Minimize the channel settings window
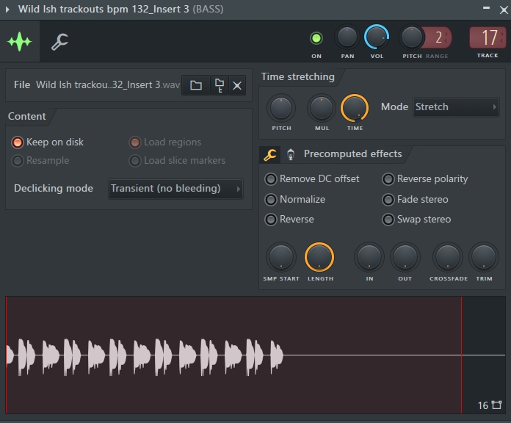 [x=486, y=9]
